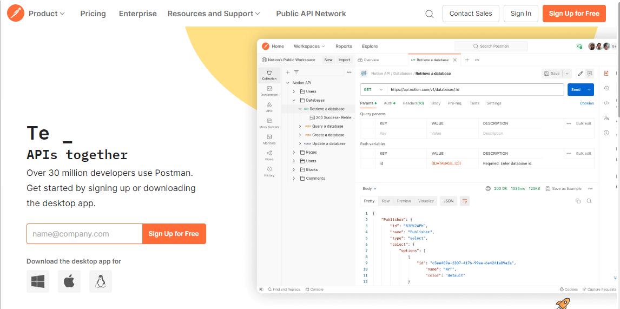The height and width of the screenshot is (309, 620).
Task: Toggle the wrap lines icon next to JSON
Action: (465, 201)
